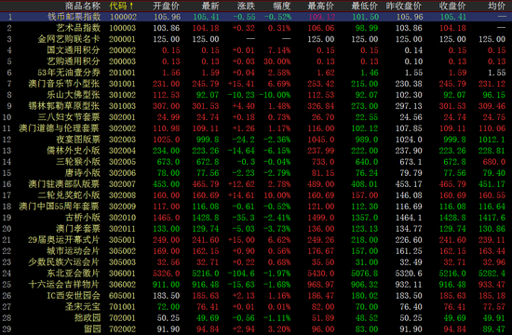Select 金网艺购联名卡 row name
The width and height of the screenshot is (512, 335).
tap(69, 39)
